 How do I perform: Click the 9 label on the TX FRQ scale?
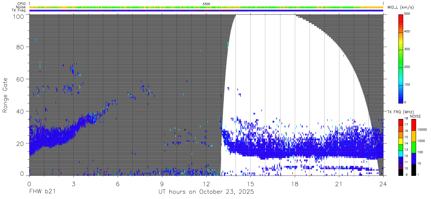(406, 174)
